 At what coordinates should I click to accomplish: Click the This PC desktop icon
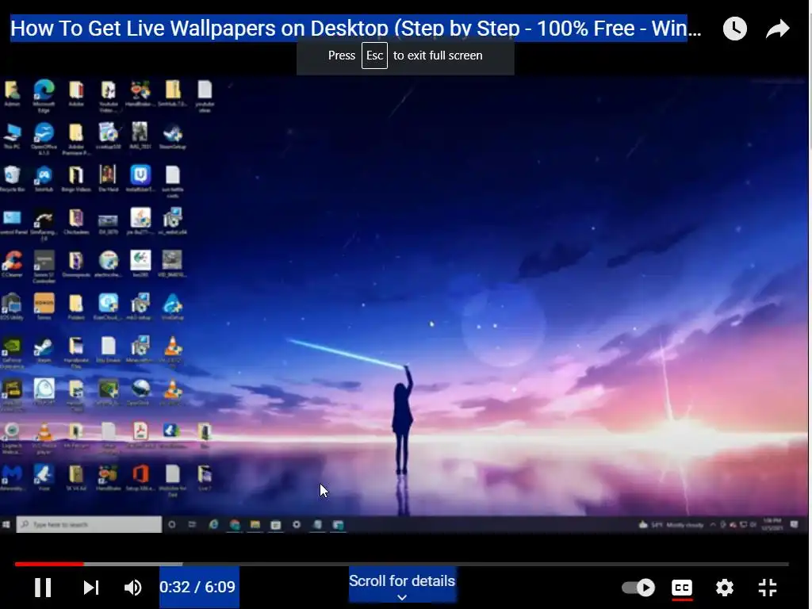(x=12, y=136)
